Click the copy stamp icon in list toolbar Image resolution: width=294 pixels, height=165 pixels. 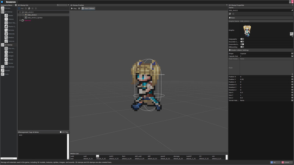pos(29,8)
